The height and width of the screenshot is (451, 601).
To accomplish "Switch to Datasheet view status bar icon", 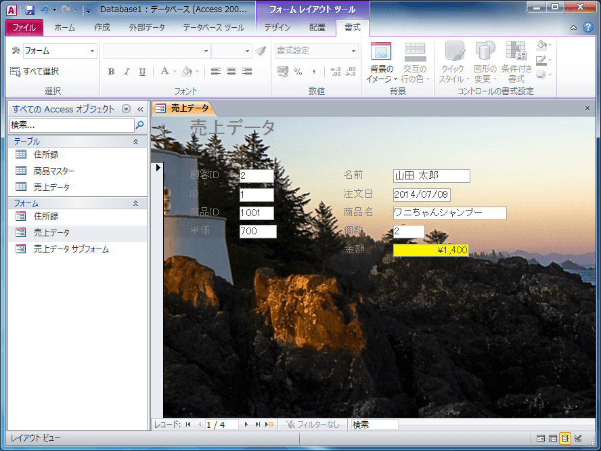I will coord(553,438).
